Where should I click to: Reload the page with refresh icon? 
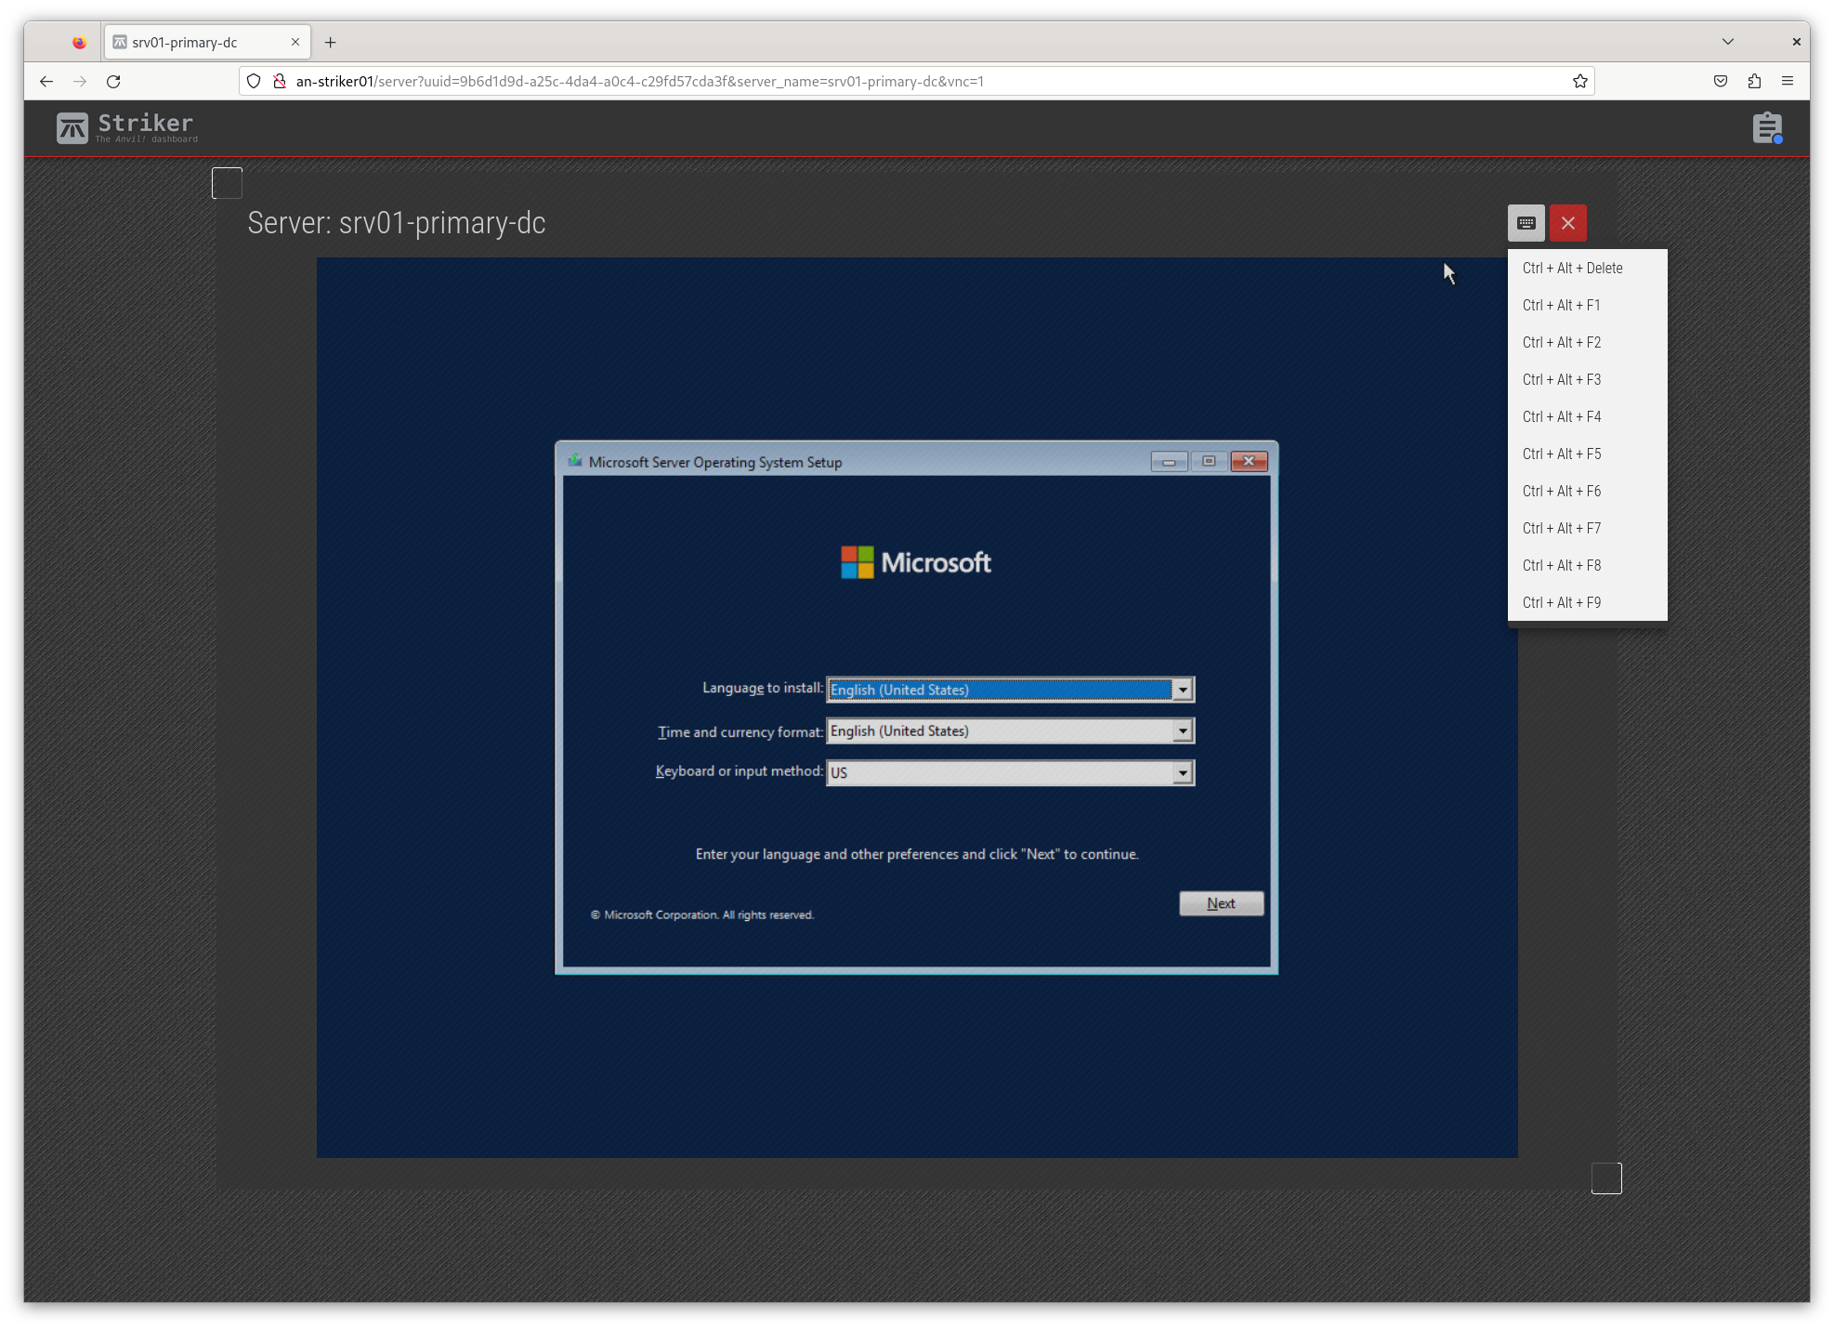point(113,81)
